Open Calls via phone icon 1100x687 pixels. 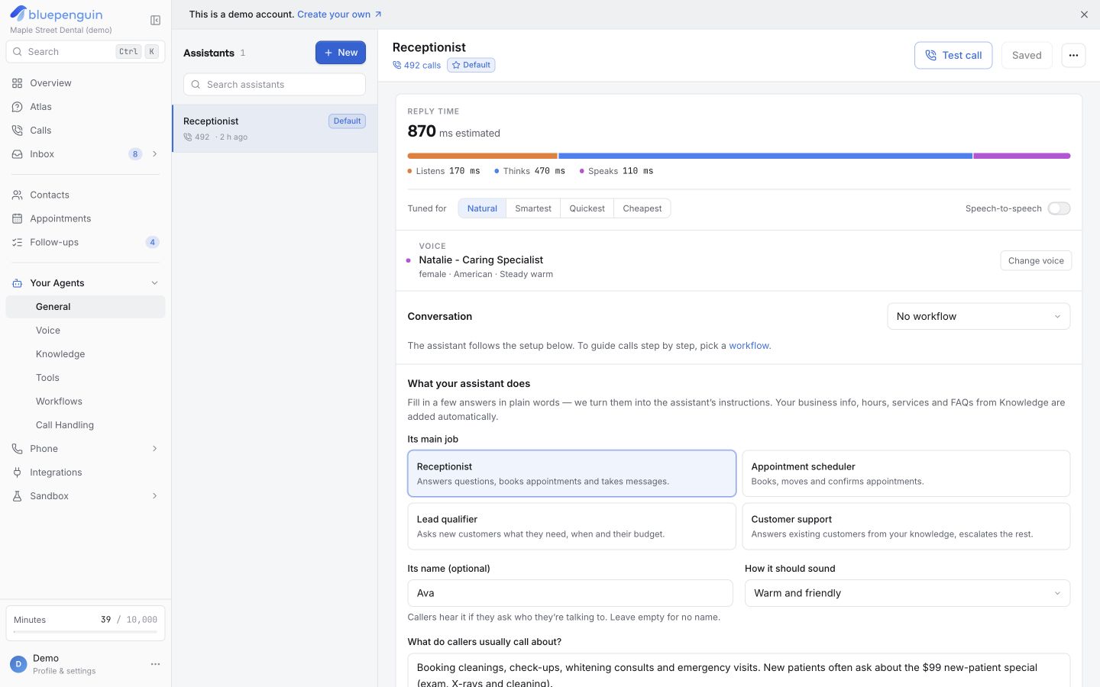point(17,131)
